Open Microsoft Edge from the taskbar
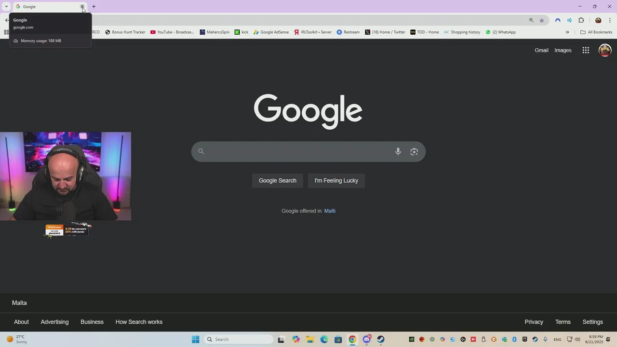This screenshot has height=347, width=617. [324, 339]
